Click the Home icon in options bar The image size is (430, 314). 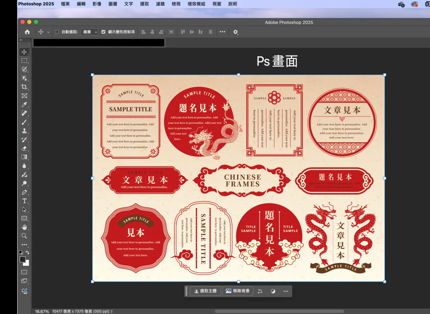click(27, 32)
